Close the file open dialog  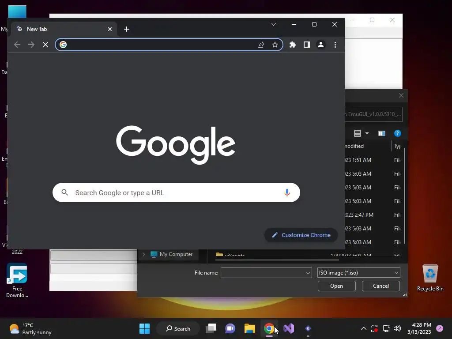(x=401, y=95)
